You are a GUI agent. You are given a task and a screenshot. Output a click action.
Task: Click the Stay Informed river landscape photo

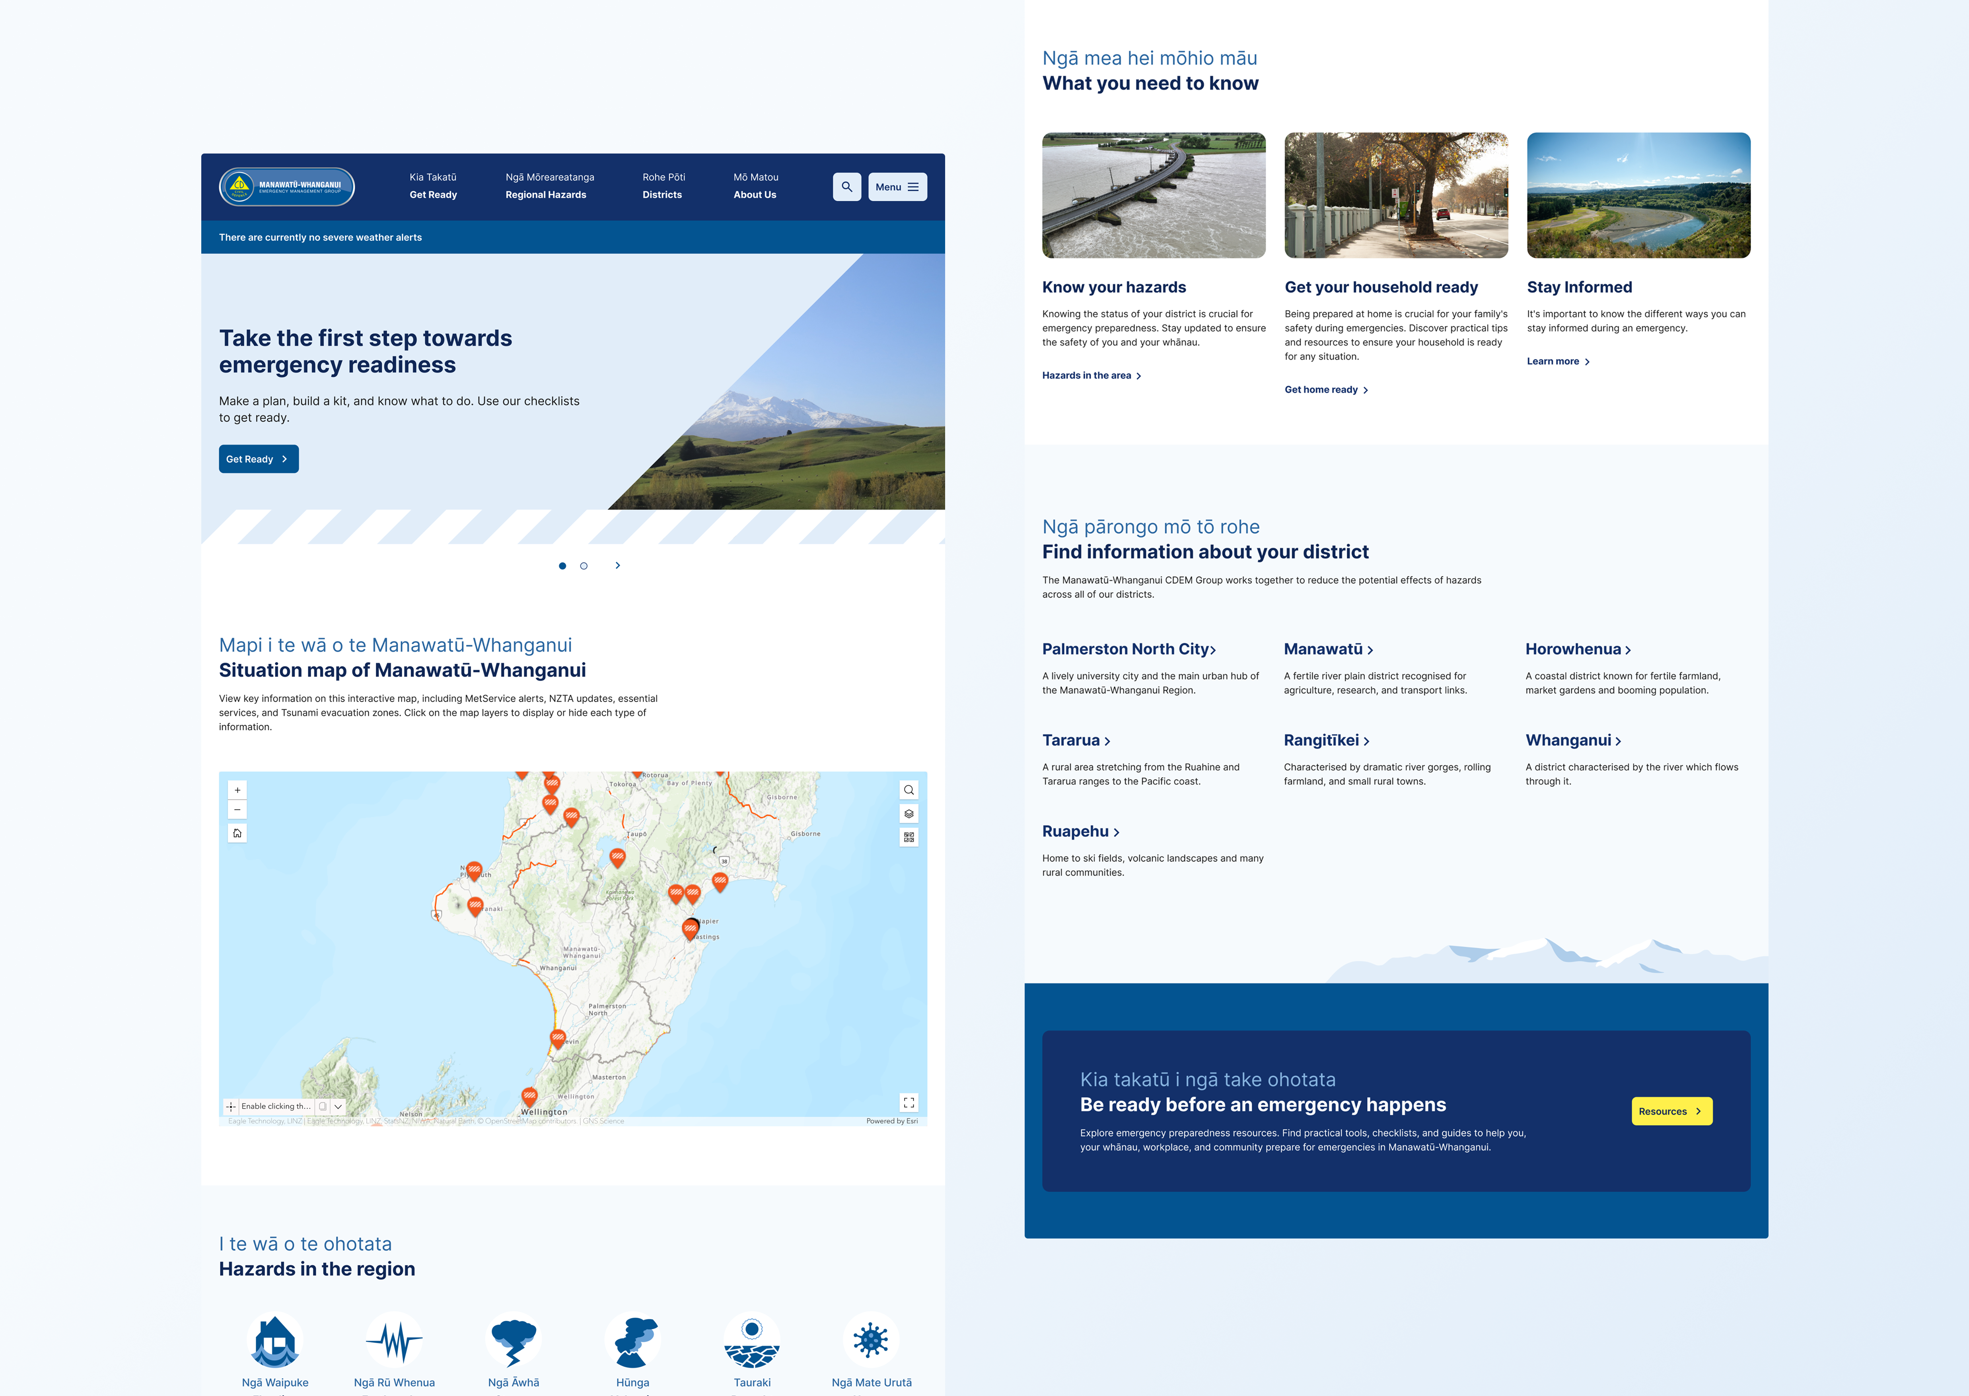click(1639, 195)
